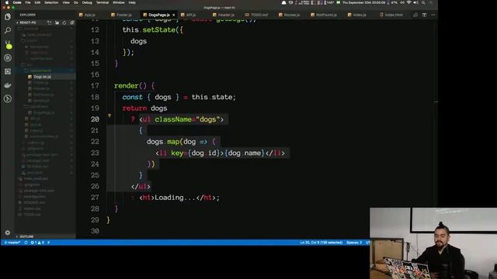497x279 pixels.
Task: Click the date and time in menu bar
Action: click(364, 2)
